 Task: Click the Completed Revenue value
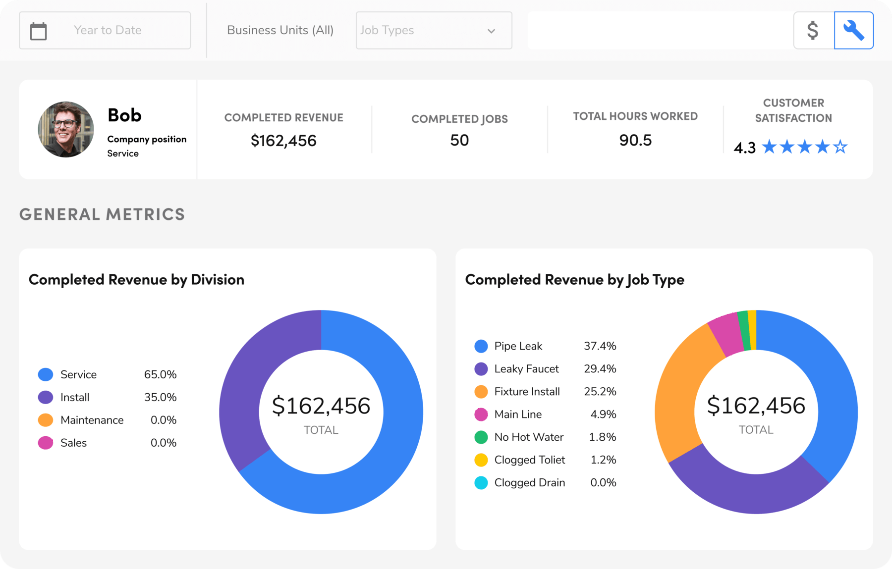[283, 140]
